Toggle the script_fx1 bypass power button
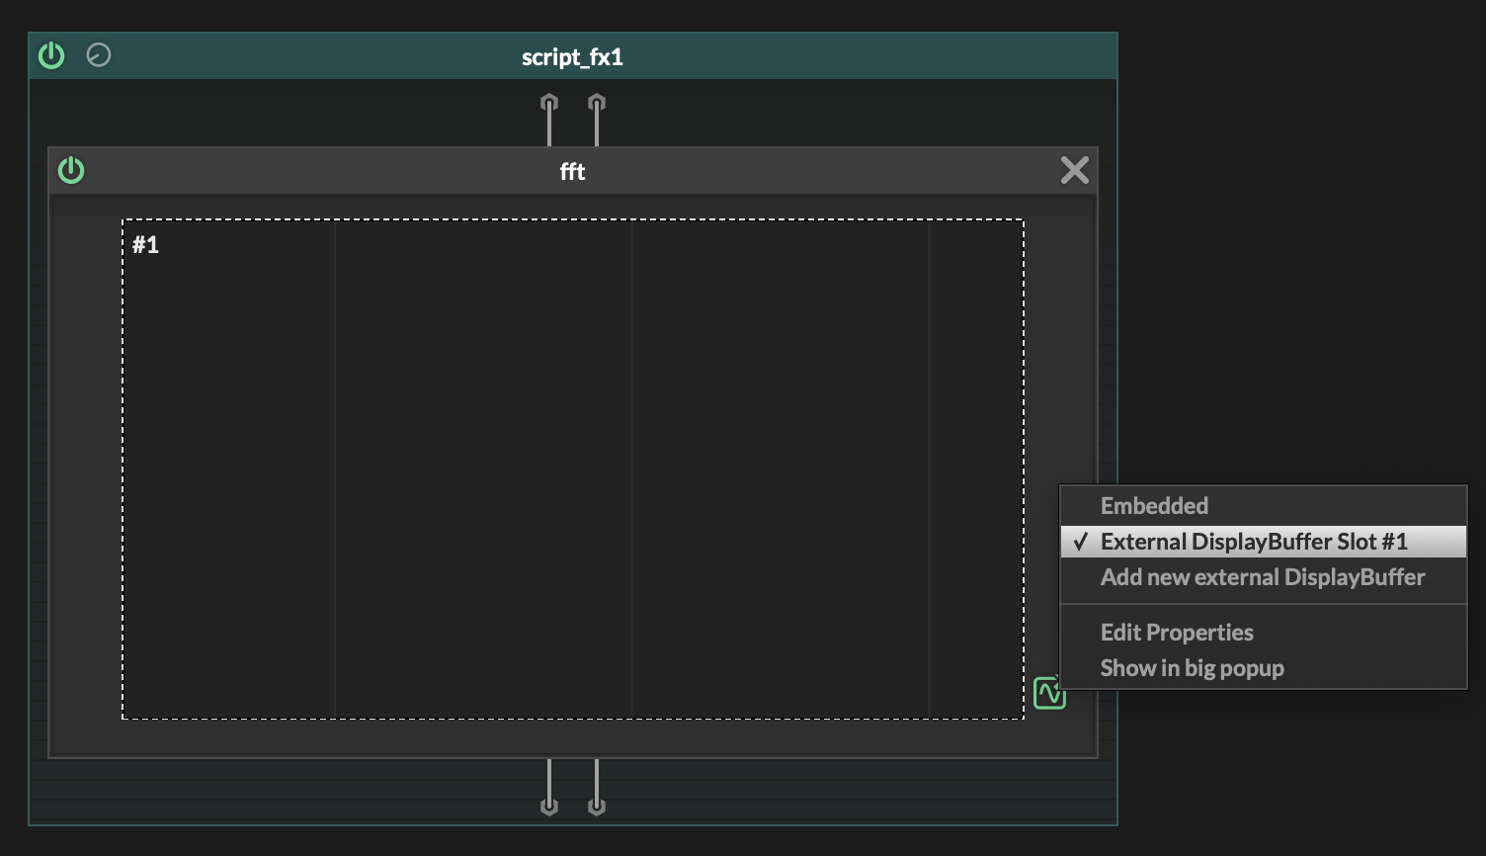Image resolution: width=1486 pixels, height=856 pixels. (x=51, y=56)
